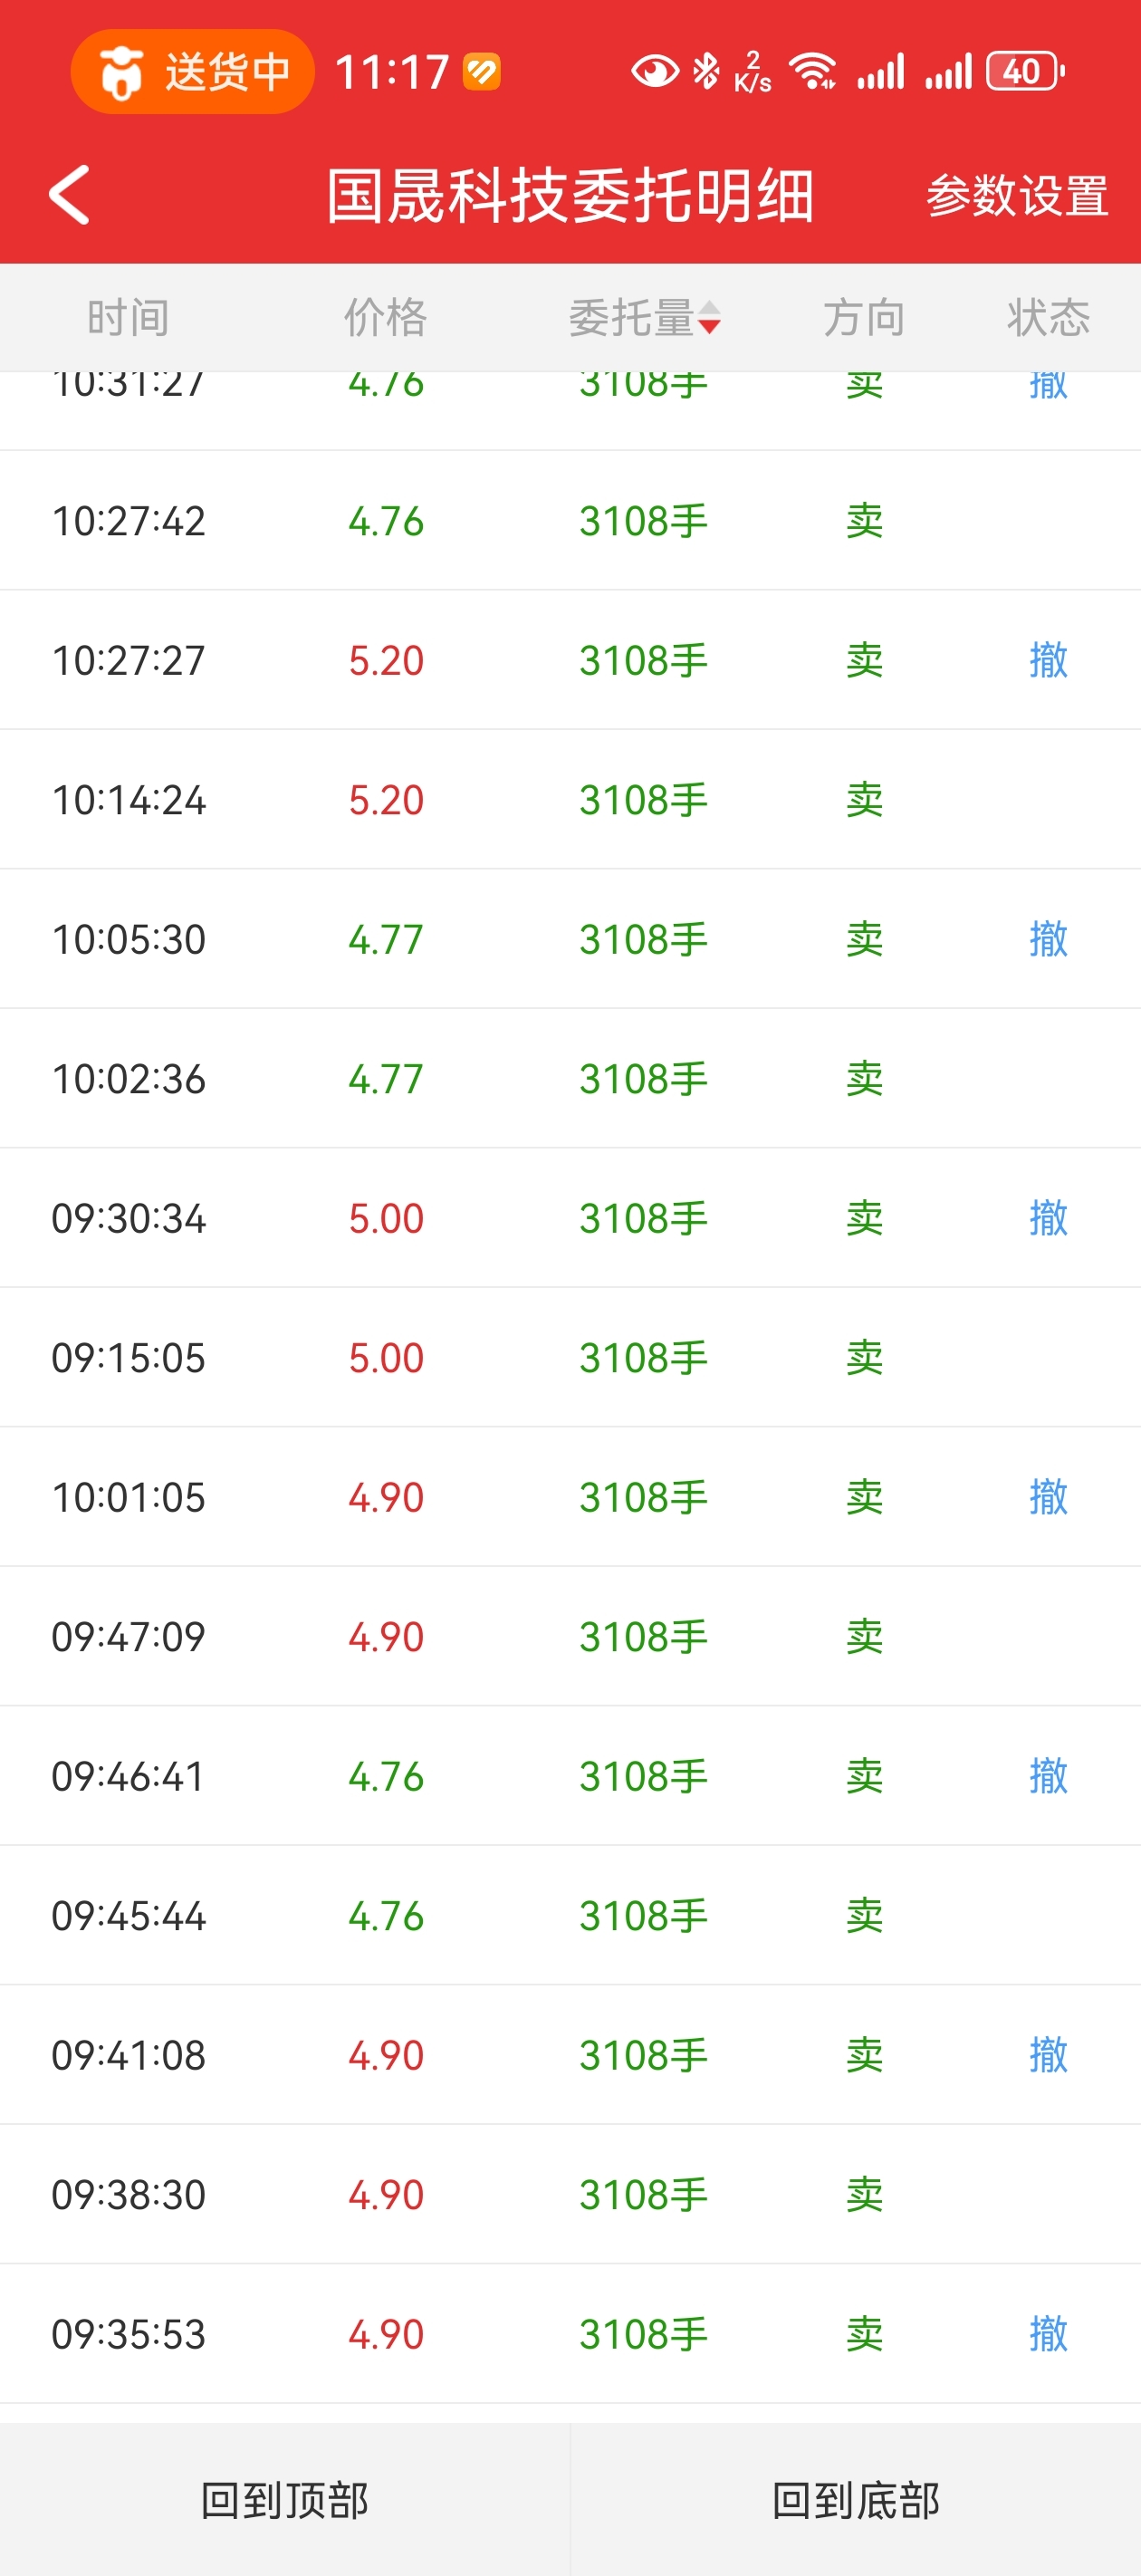1141x2576 pixels.
Task: Select the 价格 column header
Action: (x=386, y=318)
